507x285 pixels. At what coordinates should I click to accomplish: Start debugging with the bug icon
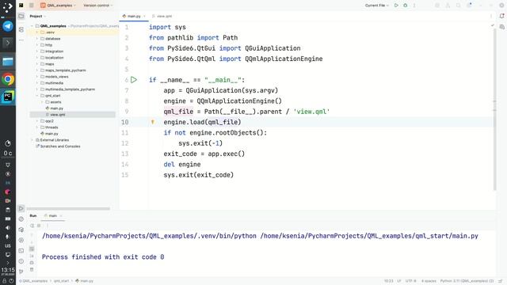[405, 6]
